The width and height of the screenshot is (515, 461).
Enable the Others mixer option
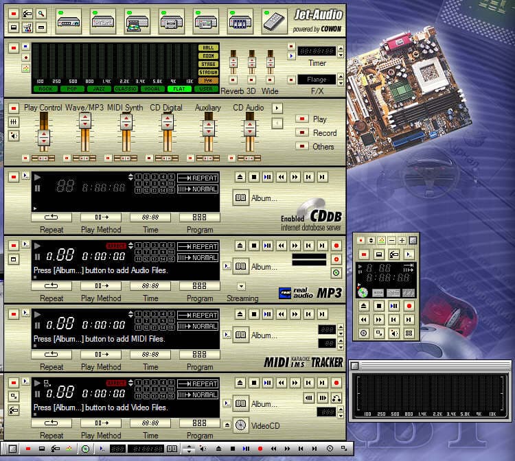pyautogui.click(x=301, y=146)
